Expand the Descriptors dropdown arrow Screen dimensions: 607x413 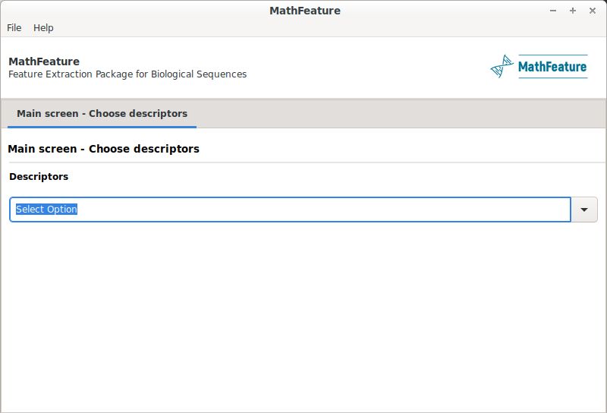pyautogui.click(x=584, y=210)
